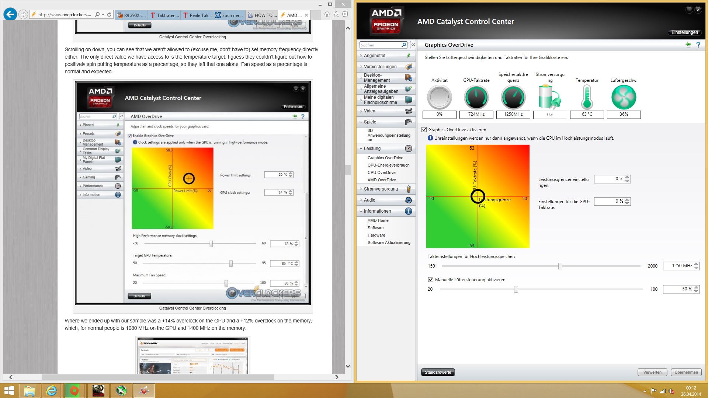Click the Stromversorgung battery gauge icon

[x=550, y=97]
